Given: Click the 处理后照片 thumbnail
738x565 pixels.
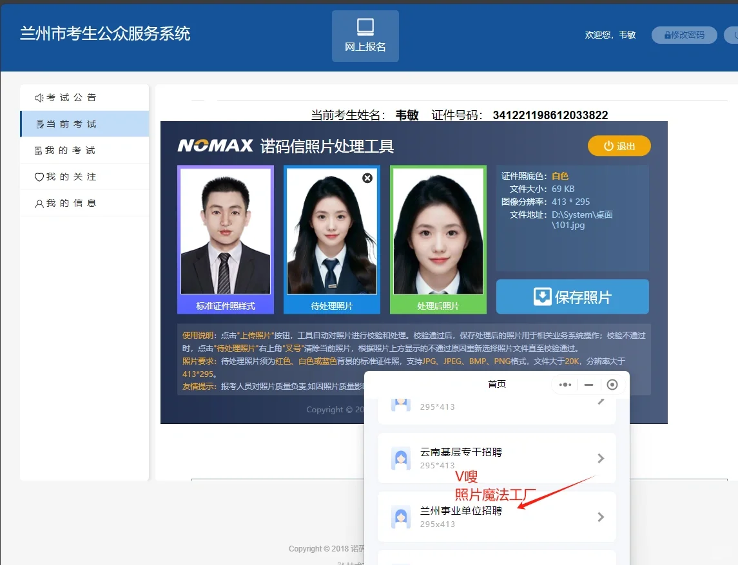Looking at the screenshot, I should (x=438, y=231).
